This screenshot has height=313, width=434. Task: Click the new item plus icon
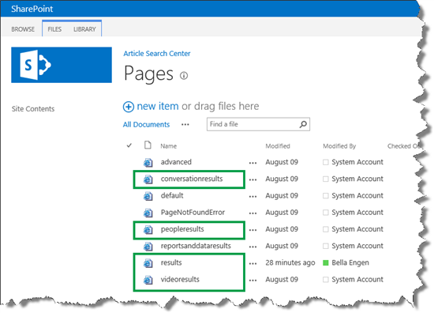(129, 107)
